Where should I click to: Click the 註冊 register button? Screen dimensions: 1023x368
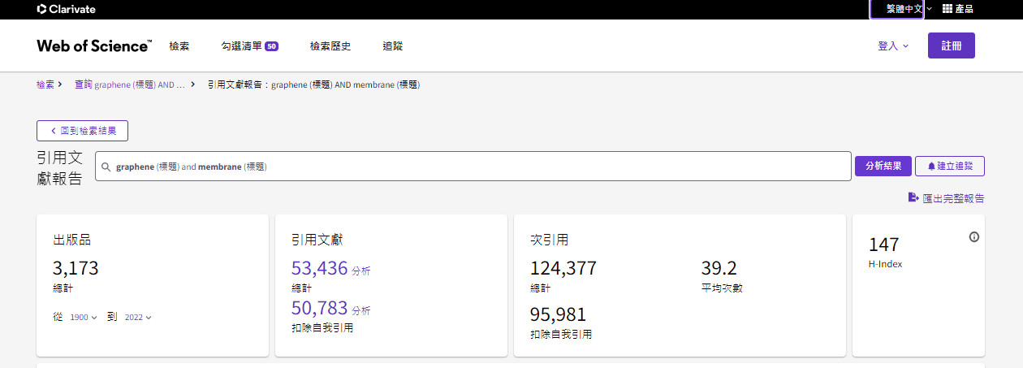952,45
